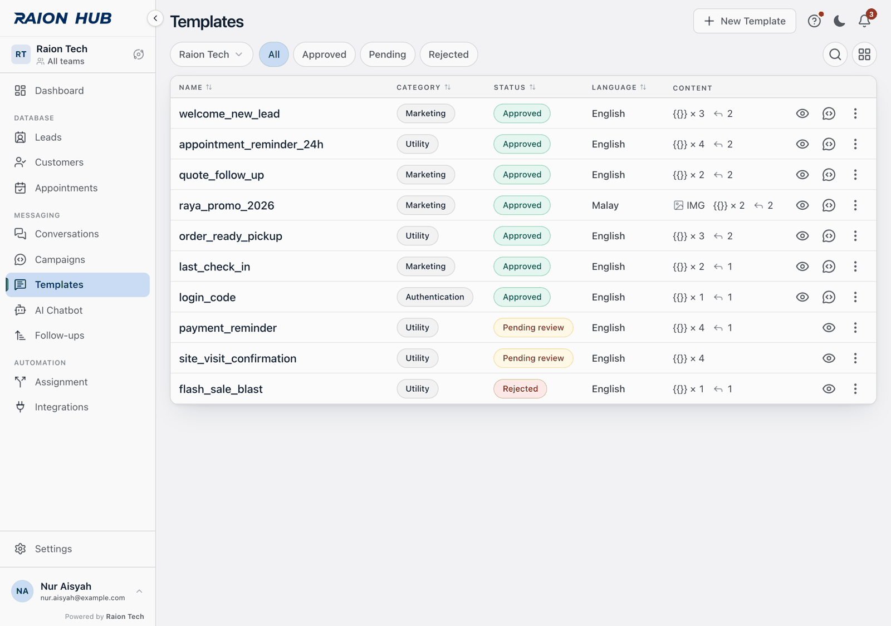Open the raya_promo_2026 template name
Image resolution: width=891 pixels, height=626 pixels.
(227, 205)
